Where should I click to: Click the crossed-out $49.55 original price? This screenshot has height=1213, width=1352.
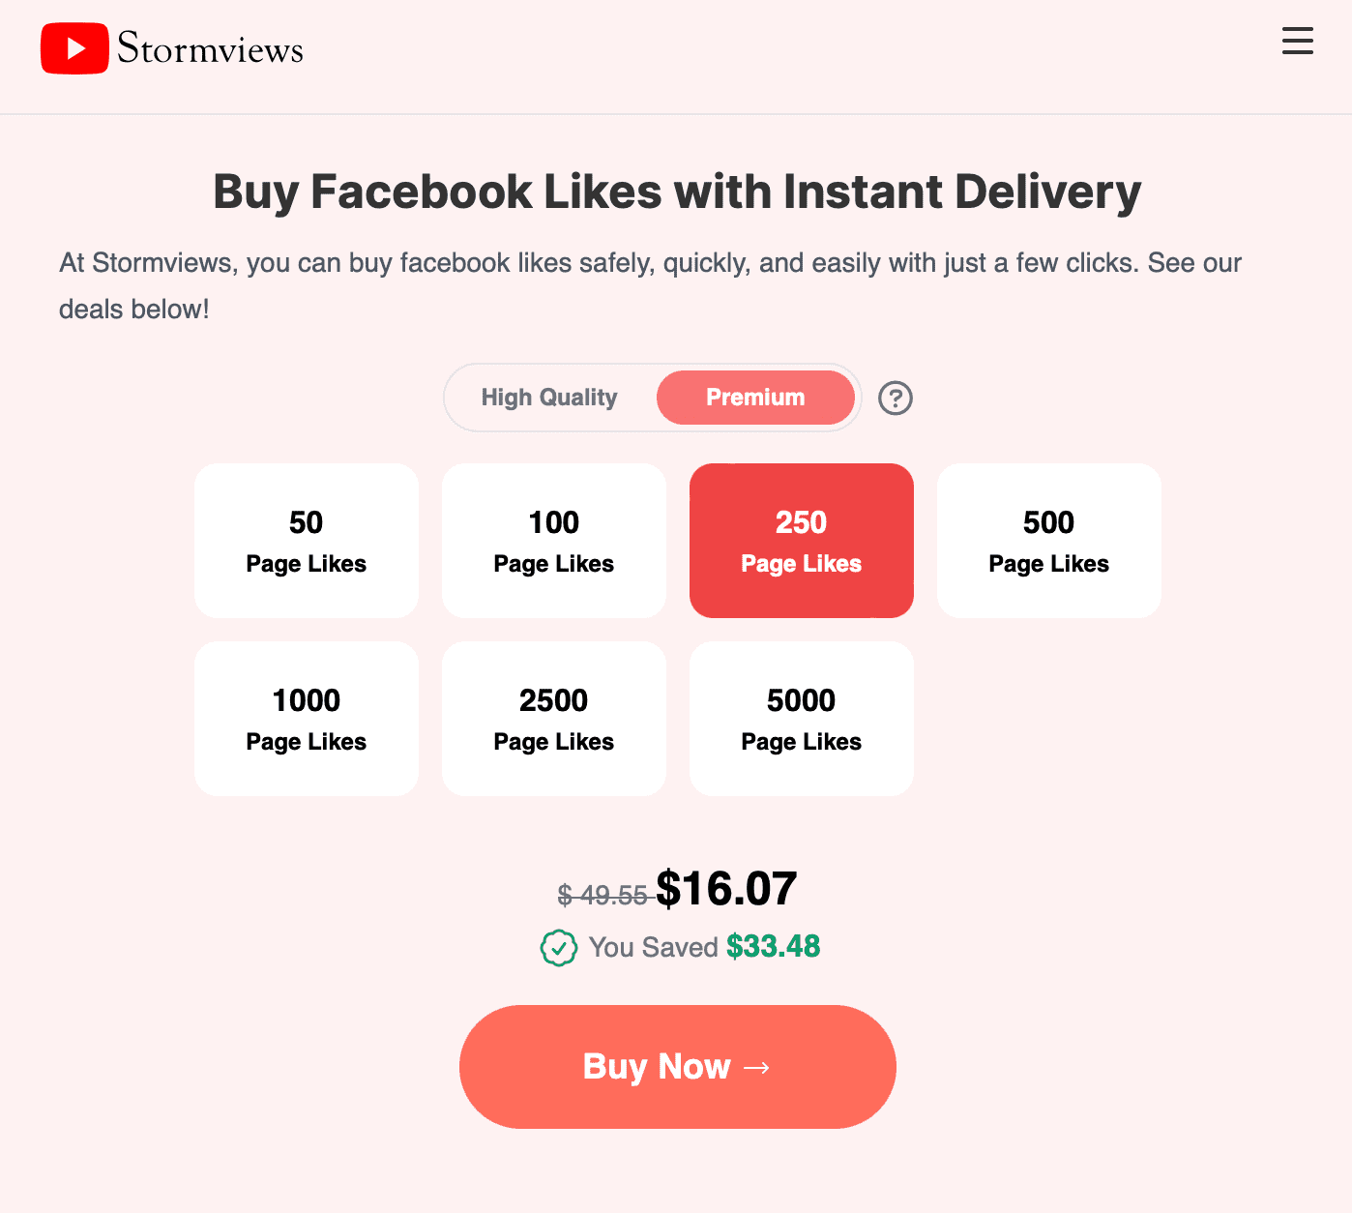[x=603, y=896]
